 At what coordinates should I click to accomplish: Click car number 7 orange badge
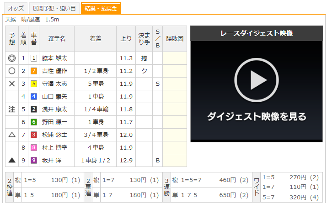34,71
